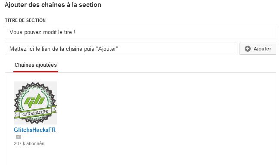The width and height of the screenshot is (280, 165).
Task: Click the red underline below Chaînes ajoutées
Action: [36, 72]
